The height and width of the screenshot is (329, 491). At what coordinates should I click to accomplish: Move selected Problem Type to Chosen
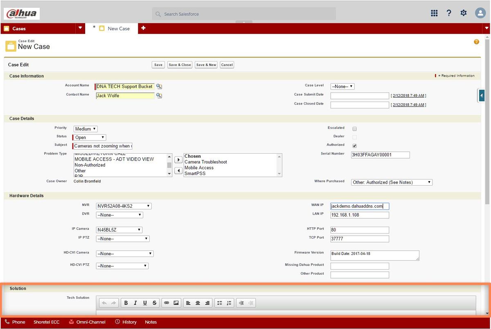click(178, 160)
